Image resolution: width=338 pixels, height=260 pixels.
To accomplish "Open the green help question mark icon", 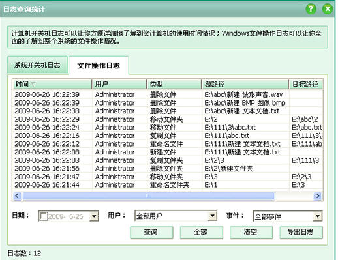I will pyautogui.click(x=311, y=9).
